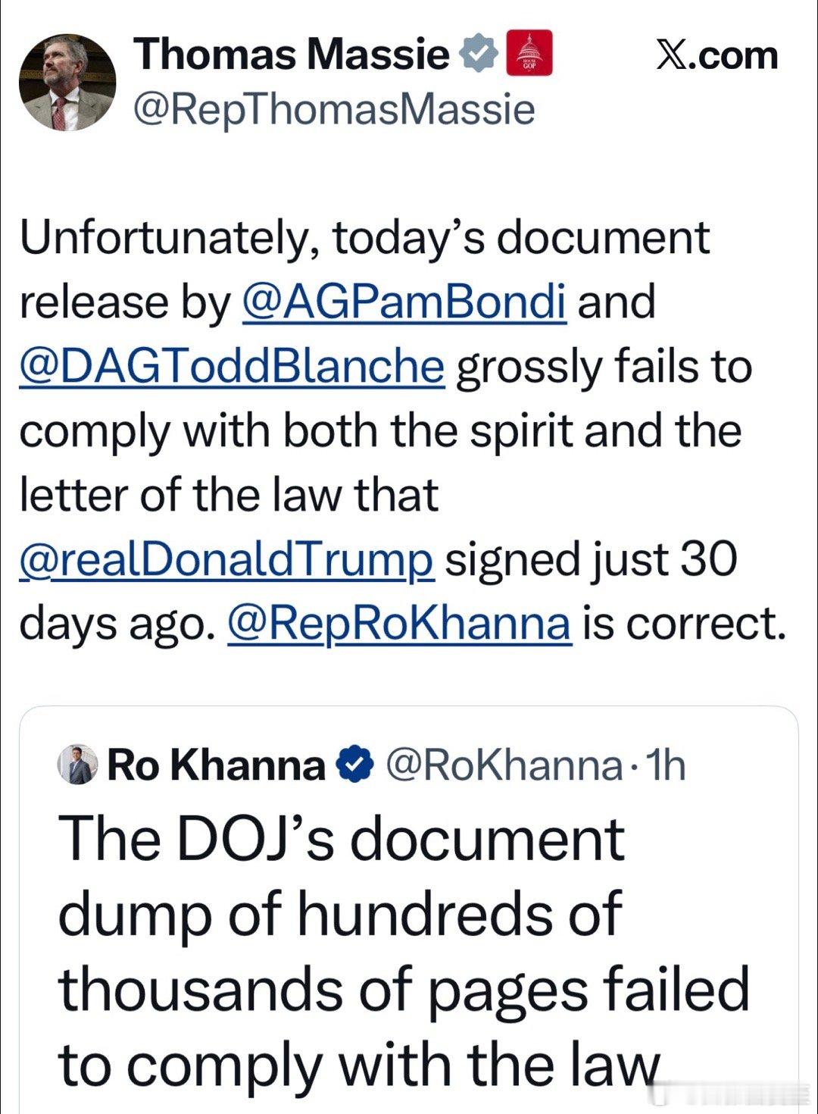Click Ro Khanna's dark blue verified checkmark
This screenshot has height=1114, width=818.
(354, 765)
